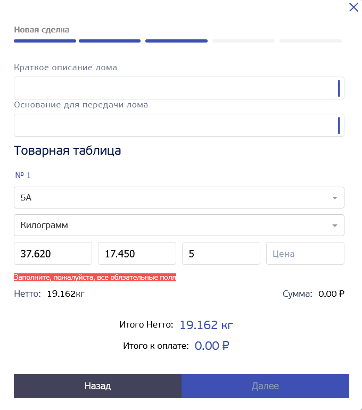This screenshot has height=410, width=362.
Task: Focus the field with value 5
Action: coord(221,254)
